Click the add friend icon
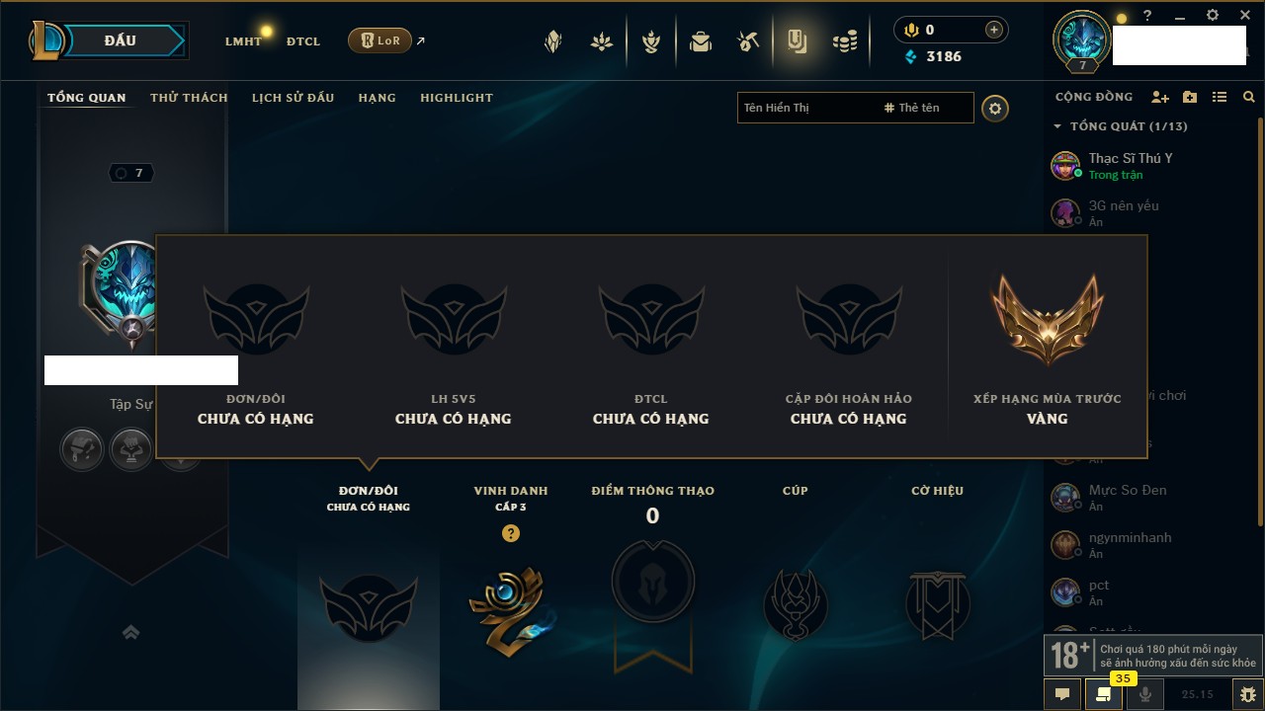 [1160, 97]
